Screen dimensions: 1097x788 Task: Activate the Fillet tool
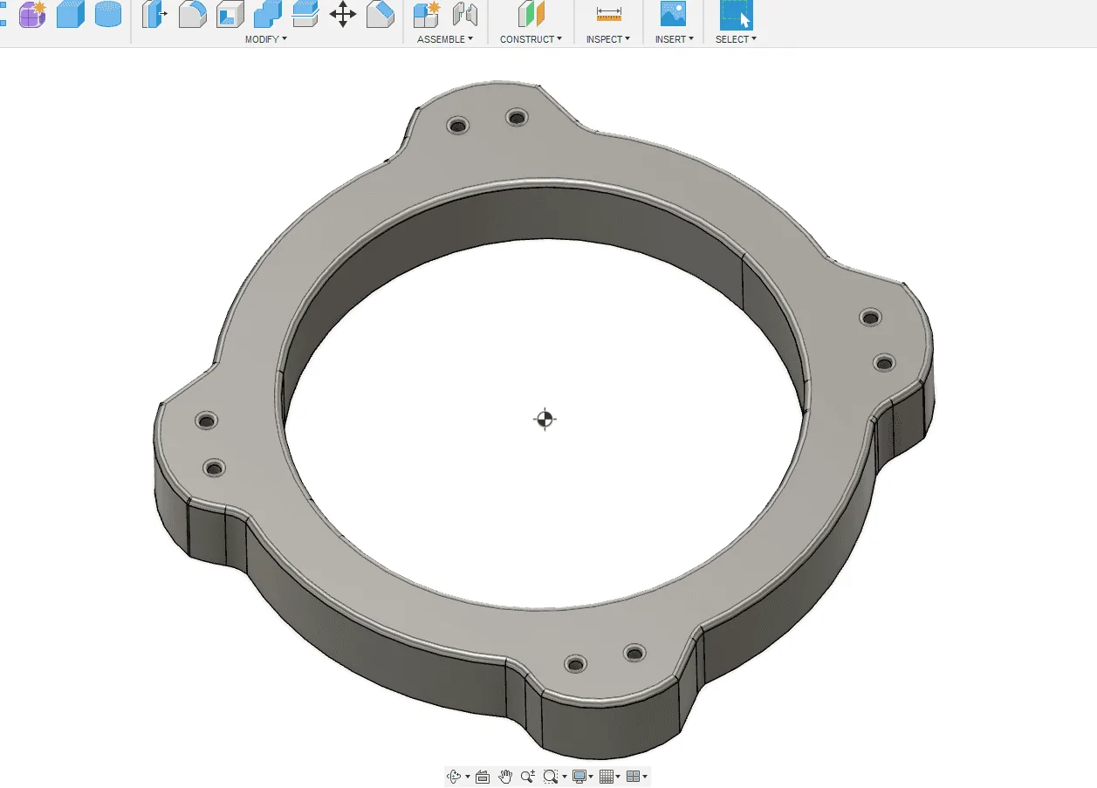192,14
